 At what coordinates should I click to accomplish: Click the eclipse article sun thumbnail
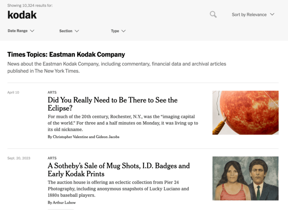245,112
